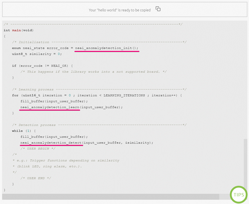This screenshot has height=204, width=249.
Task: Click the copy code icon
Action: 158,9
